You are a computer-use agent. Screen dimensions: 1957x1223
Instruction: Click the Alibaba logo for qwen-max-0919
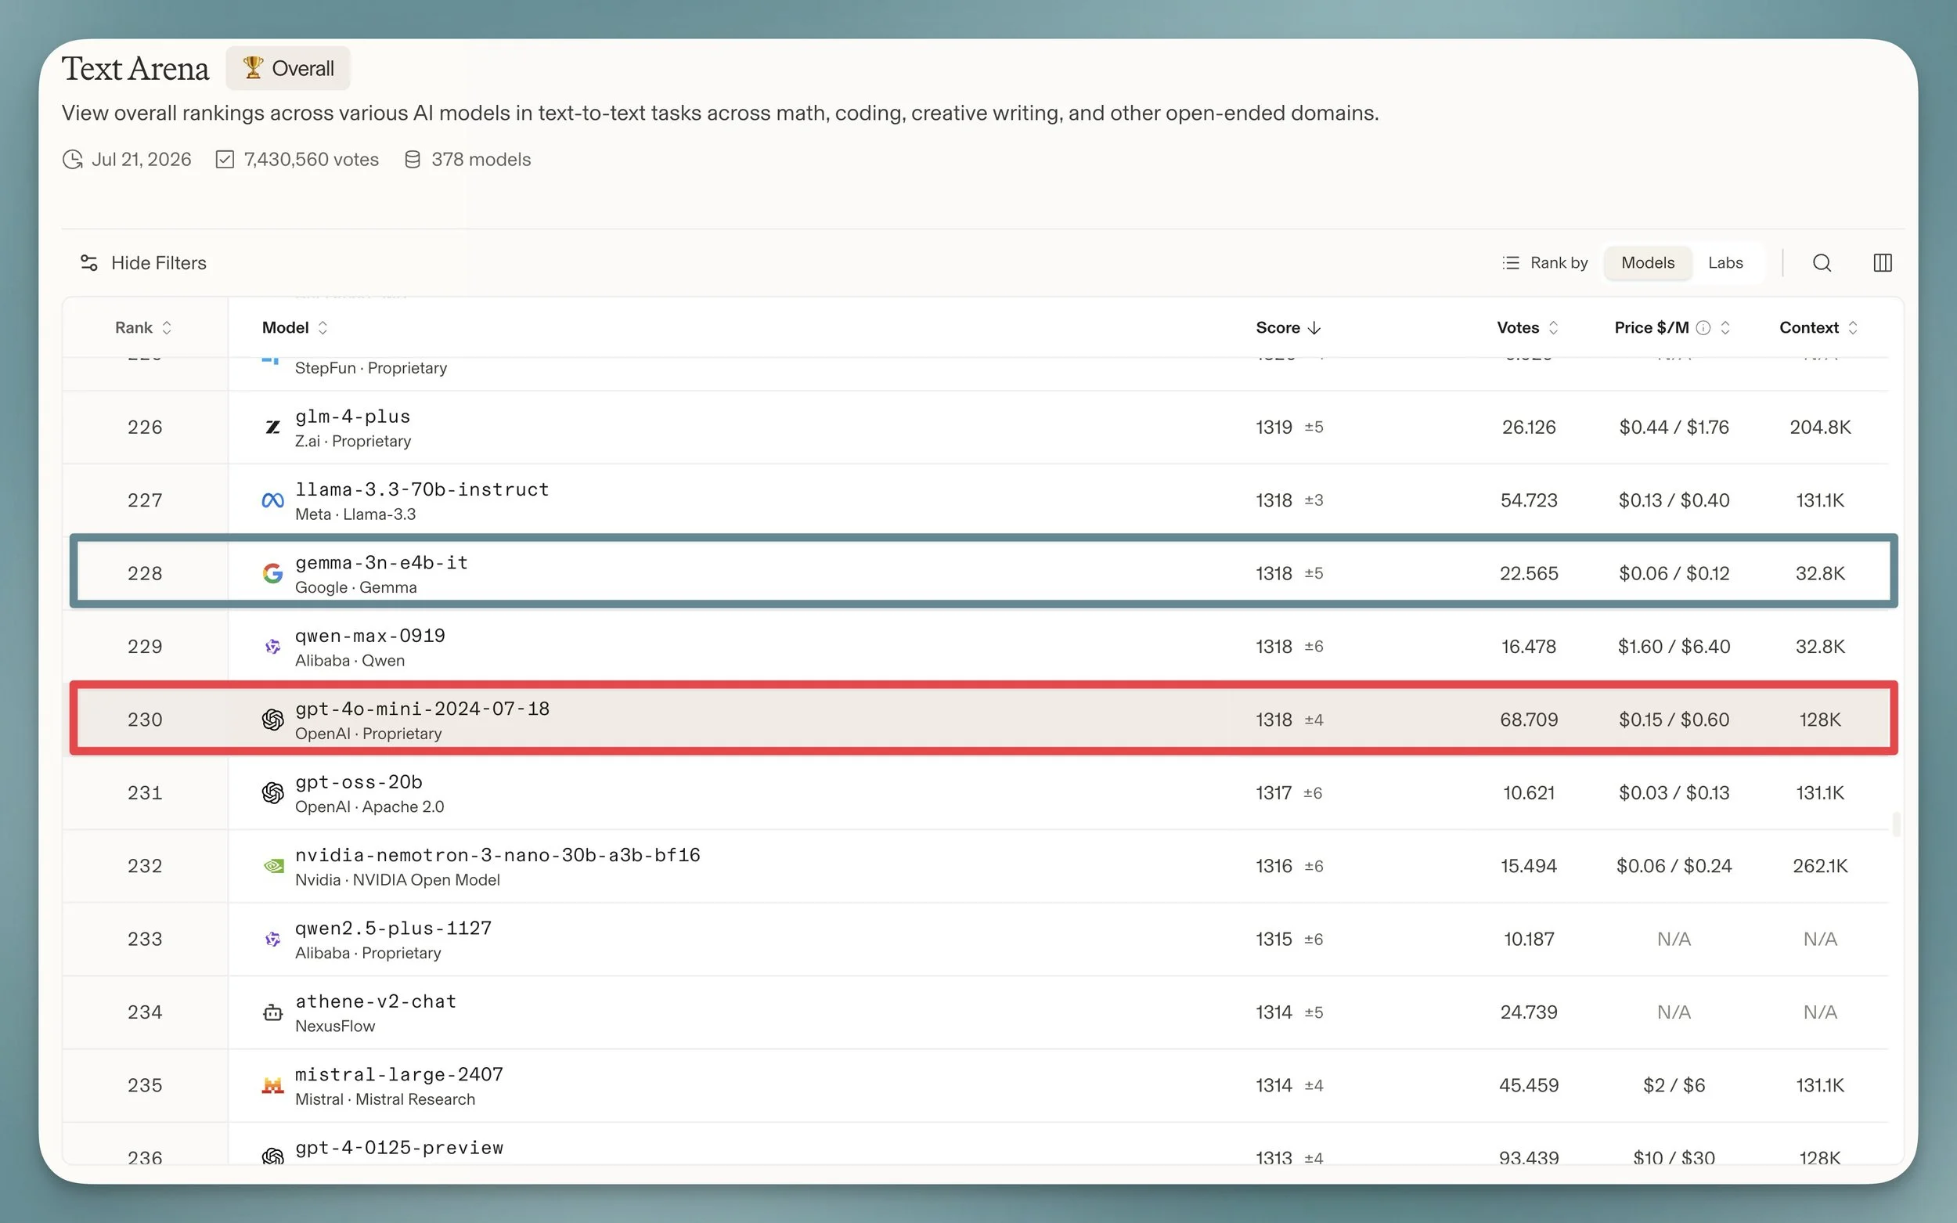(273, 646)
